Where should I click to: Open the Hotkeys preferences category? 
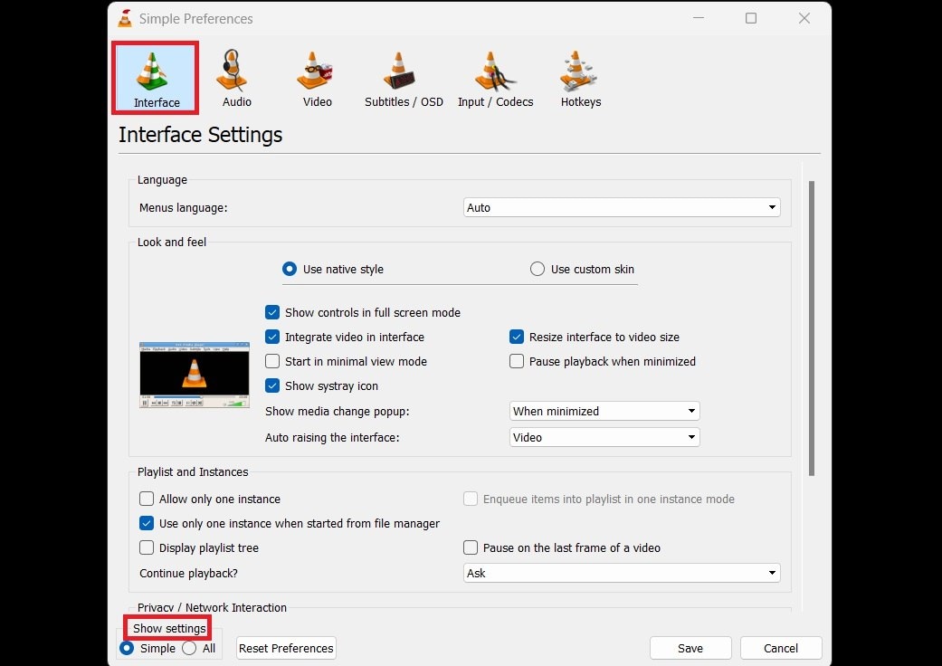point(580,78)
